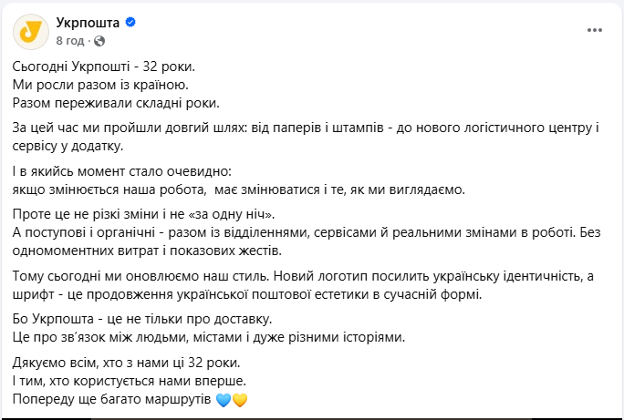This screenshot has height=420, width=624.
Task: Click the yellow heart emoji
Action: [240, 400]
